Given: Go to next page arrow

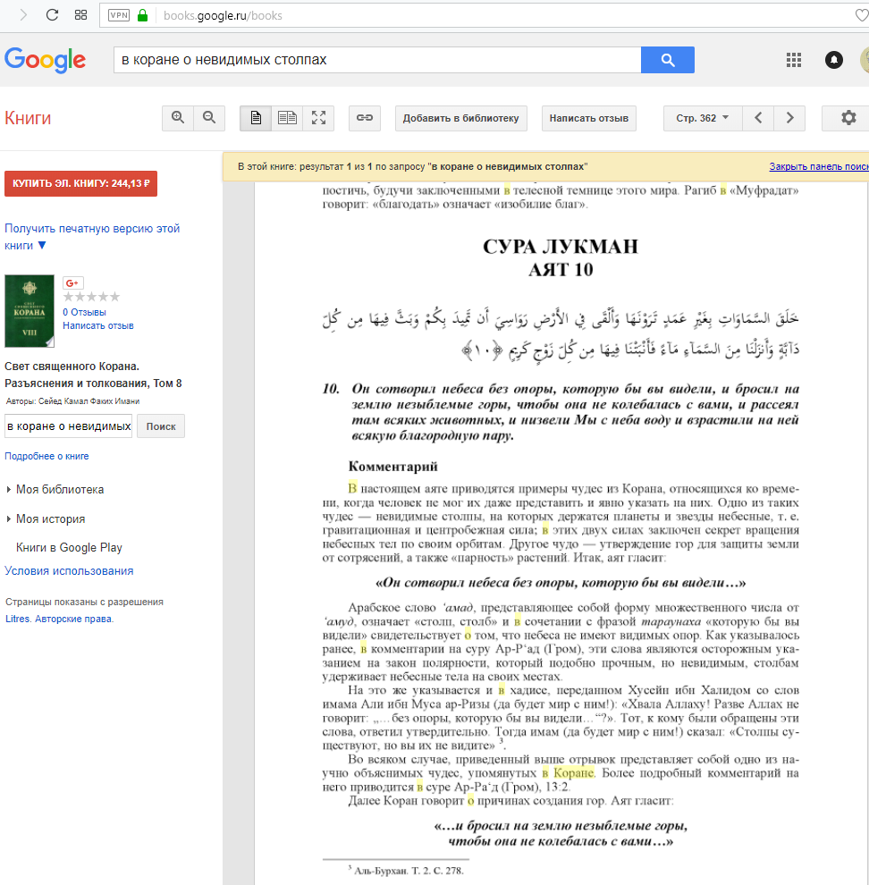Looking at the screenshot, I should point(789,118).
